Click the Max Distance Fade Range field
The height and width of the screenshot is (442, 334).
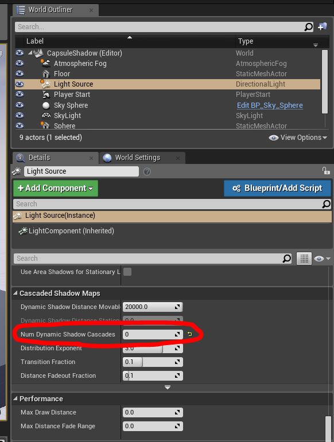153,426
